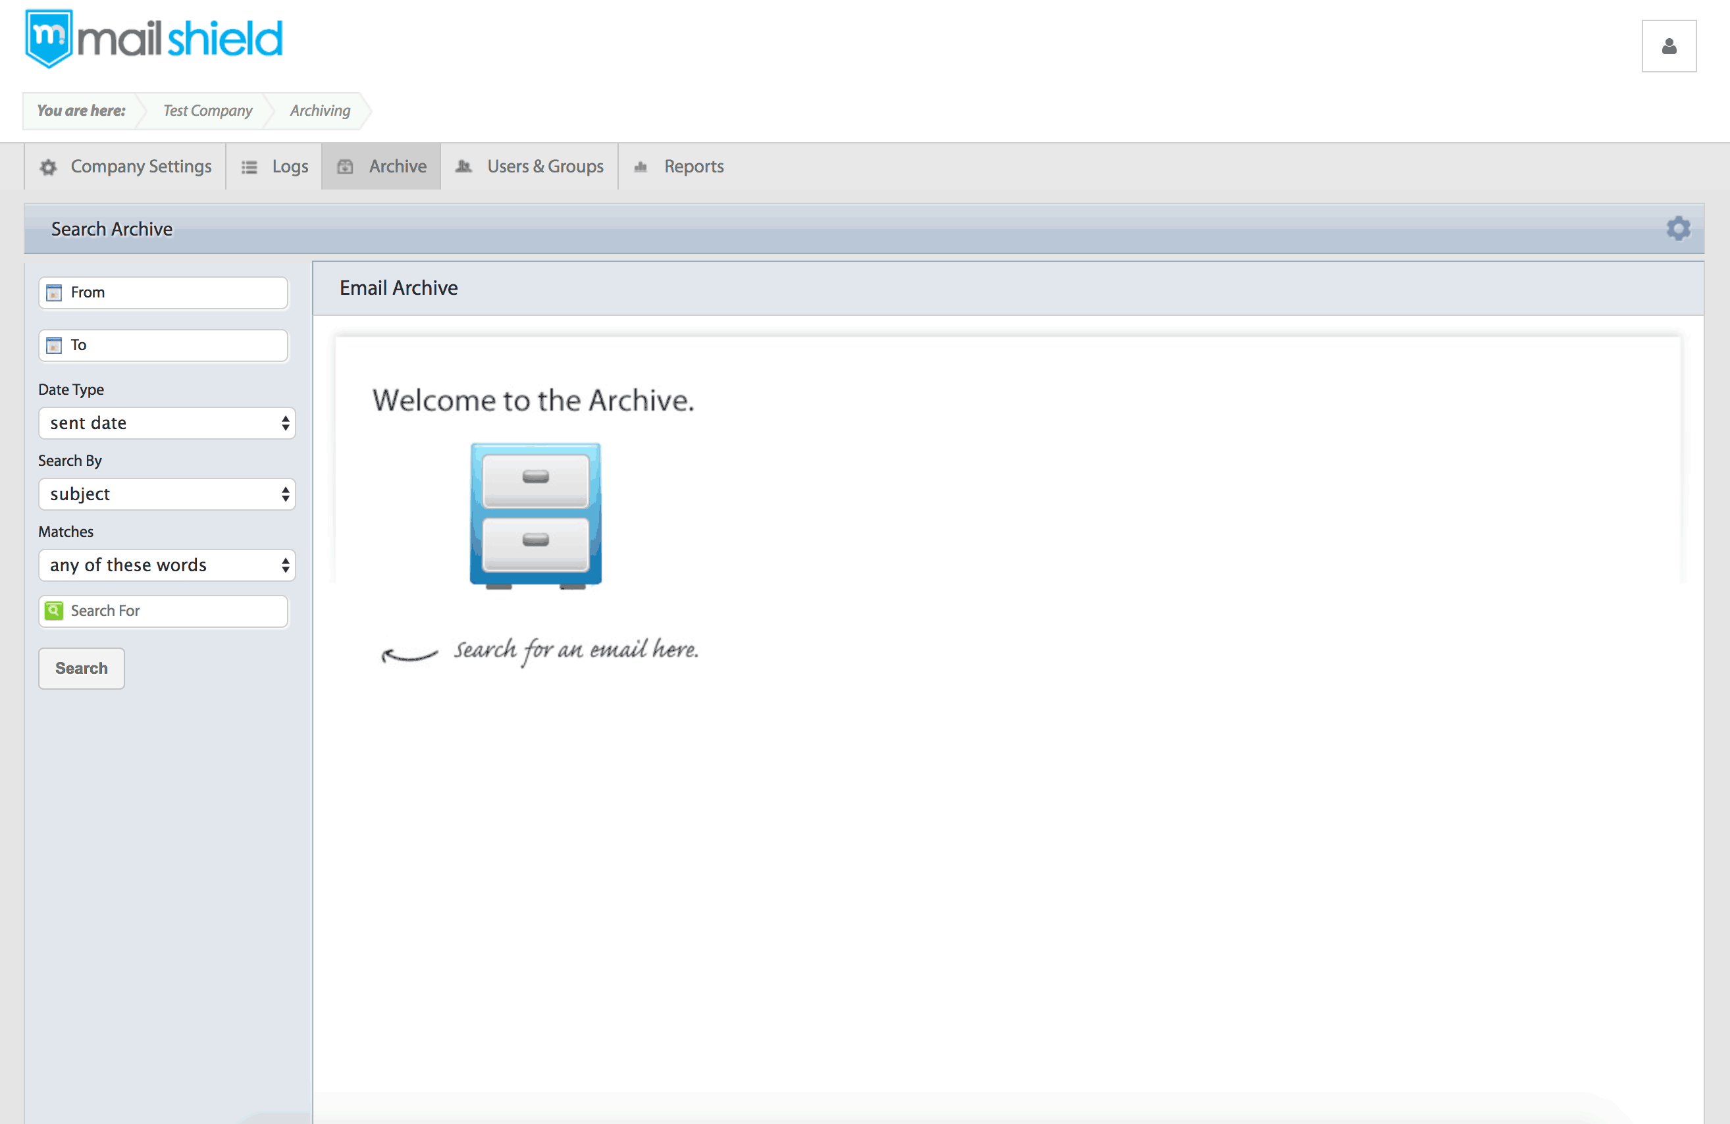This screenshot has width=1730, height=1124.
Task: Open the Reports tab
Action: 679,166
